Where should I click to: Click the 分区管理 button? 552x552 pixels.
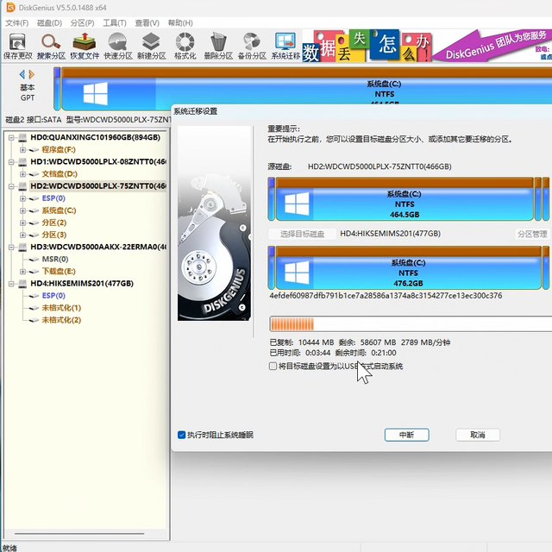(x=532, y=234)
